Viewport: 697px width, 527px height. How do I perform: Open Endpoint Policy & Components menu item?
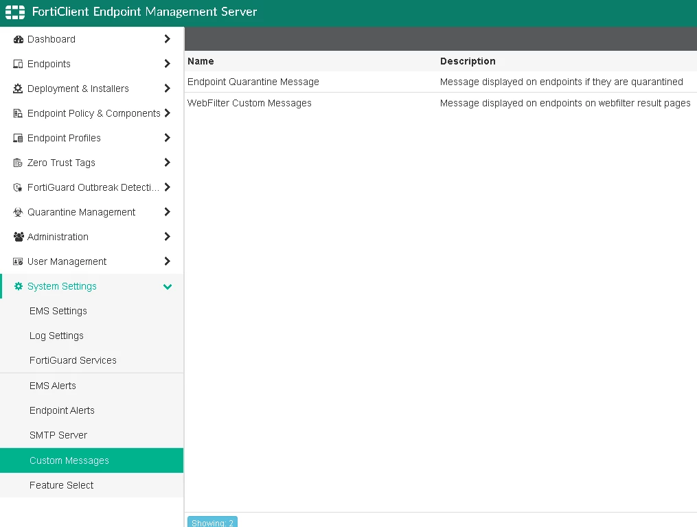[x=91, y=113]
